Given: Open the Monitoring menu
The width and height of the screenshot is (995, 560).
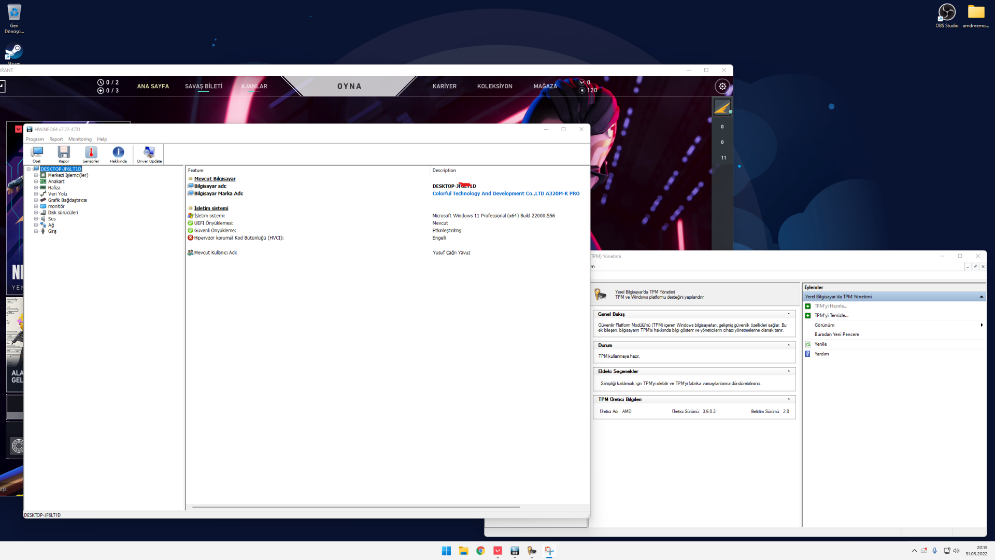Looking at the screenshot, I should click(x=80, y=139).
